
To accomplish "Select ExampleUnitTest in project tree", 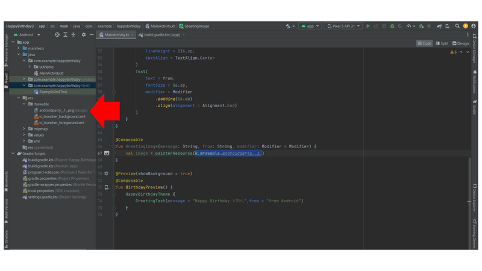I will pos(51,92).
